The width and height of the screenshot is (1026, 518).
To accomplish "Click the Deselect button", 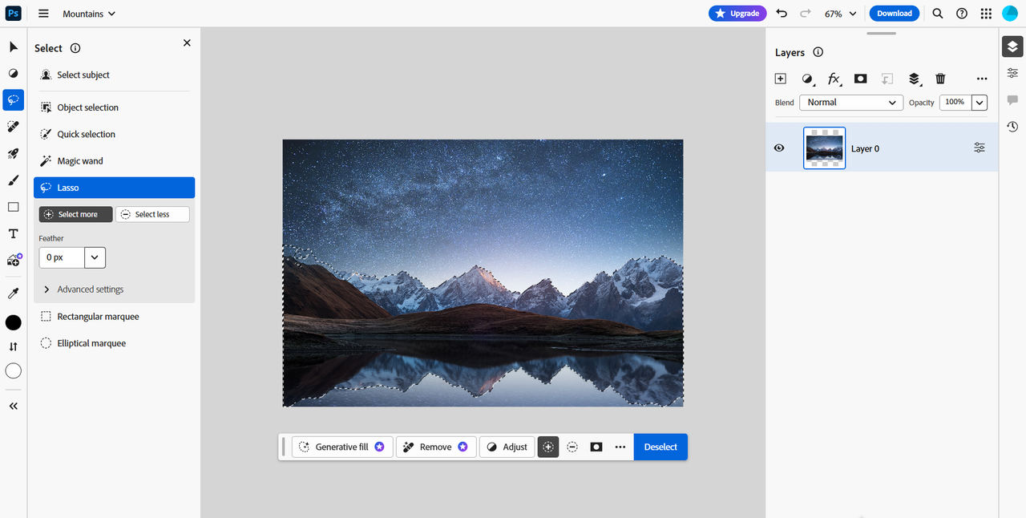I will point(660,447).
